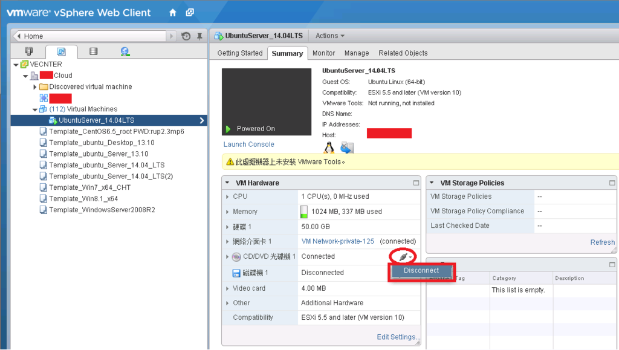Collapse the VM Hardware panel triangle
This screenshot has width=619, height=350.
pos(227,183)
